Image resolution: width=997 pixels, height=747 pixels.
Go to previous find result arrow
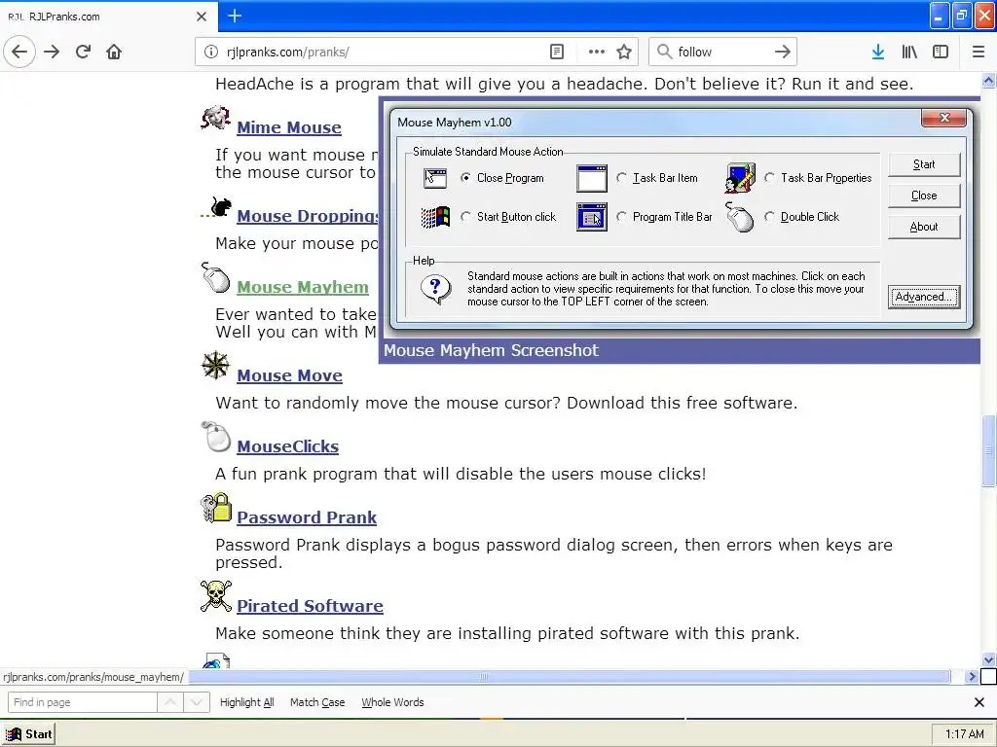(x=170, y=702)
